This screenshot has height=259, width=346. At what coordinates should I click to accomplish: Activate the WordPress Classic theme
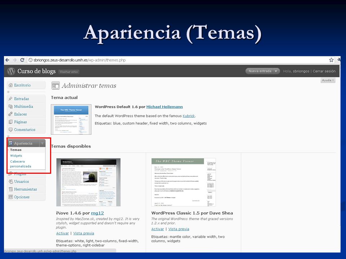[x=158, y=229]
